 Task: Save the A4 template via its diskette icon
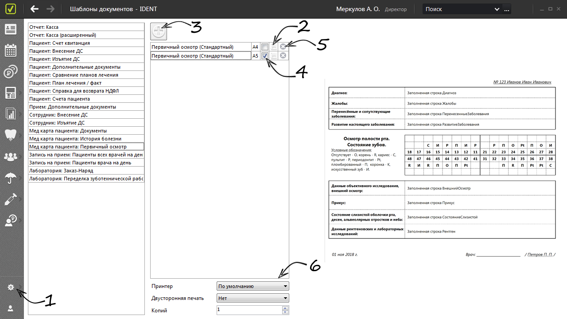pos(274,47)
